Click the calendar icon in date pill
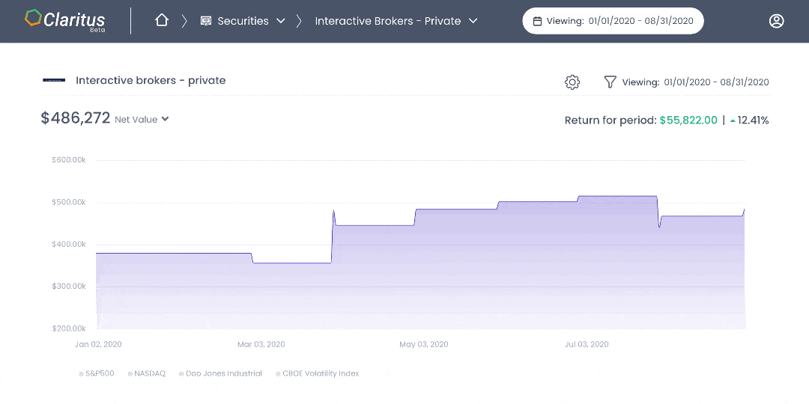The width and height of the screenshot is (809, 404). [537, 21]
